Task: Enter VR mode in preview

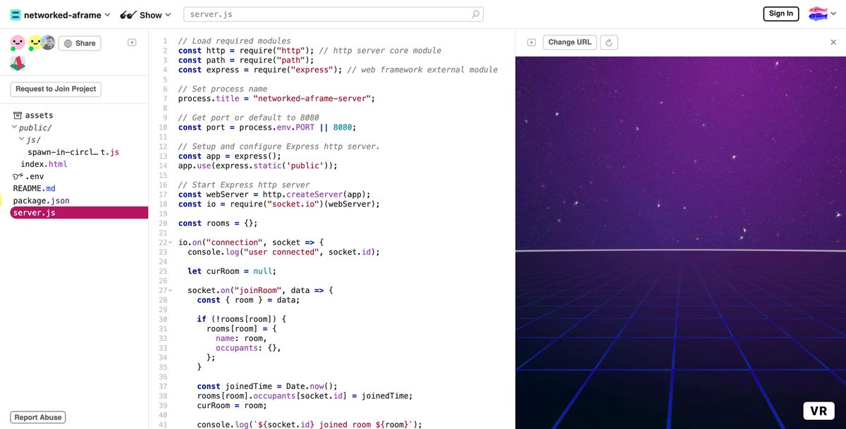Action: click(818, 411)
